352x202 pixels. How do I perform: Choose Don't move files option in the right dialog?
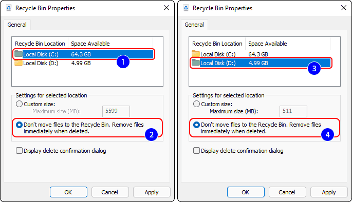196,125
